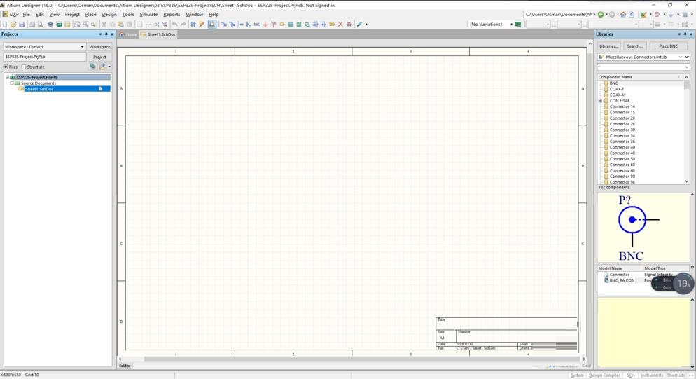Expand the CON EISAE component entry
Image resolution: width=696 pixels, height=379 pixels.
601,101
